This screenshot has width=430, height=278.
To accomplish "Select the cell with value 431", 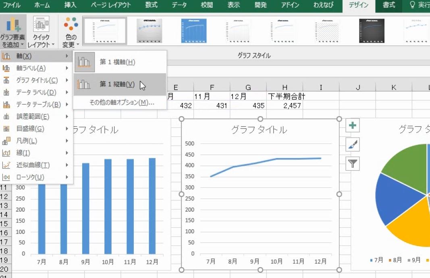I will point(212,105).
